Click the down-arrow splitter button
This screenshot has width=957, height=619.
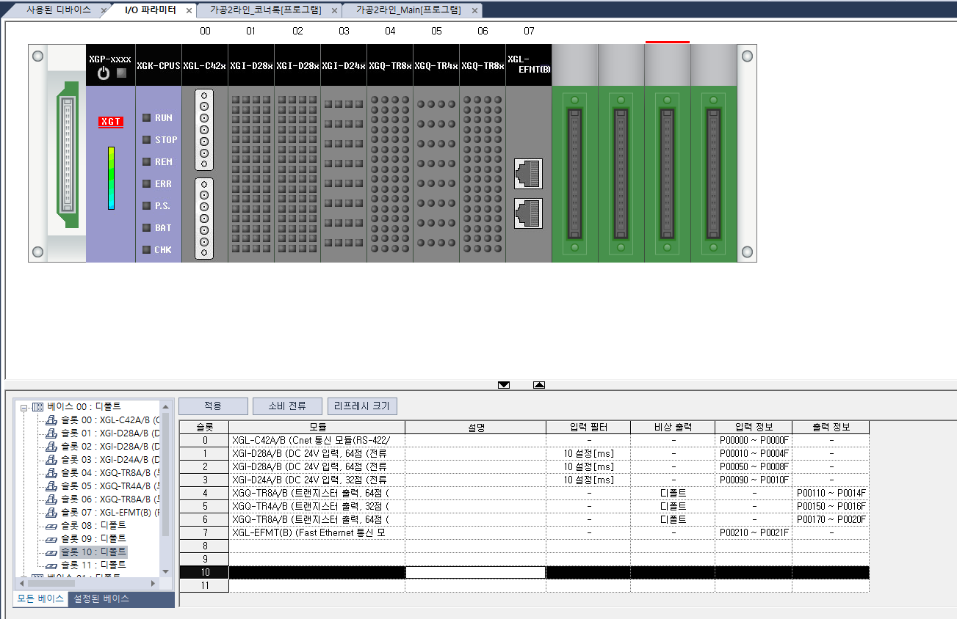click(x=504, y=385)
